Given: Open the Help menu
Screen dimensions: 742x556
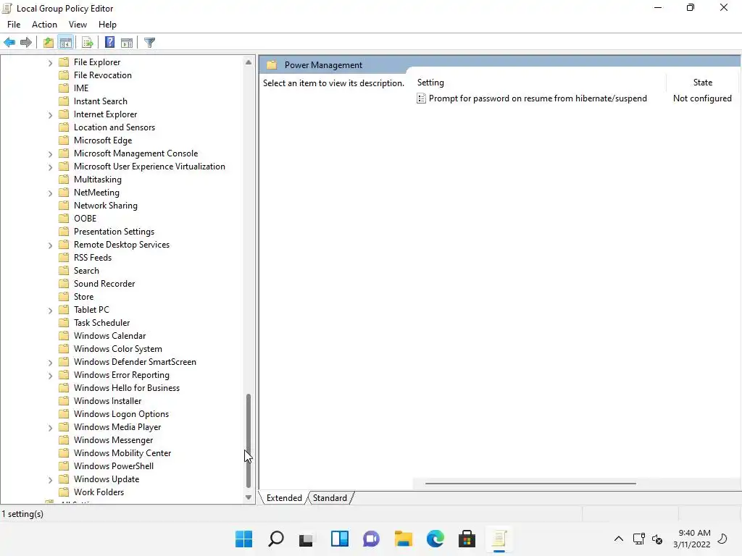Looking at the screenshot, I should [107, 25].
